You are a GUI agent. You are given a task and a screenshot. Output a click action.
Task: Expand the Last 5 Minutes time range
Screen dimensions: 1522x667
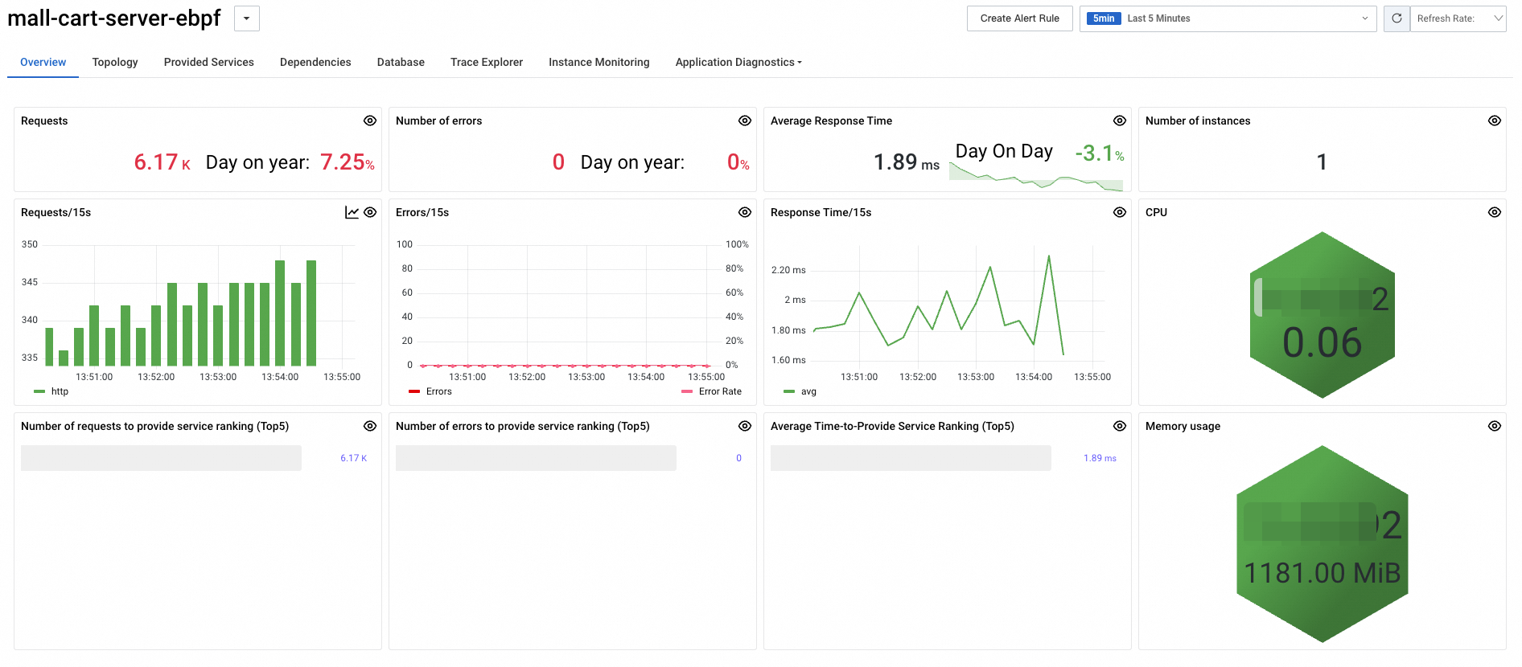pos(1227,18)
